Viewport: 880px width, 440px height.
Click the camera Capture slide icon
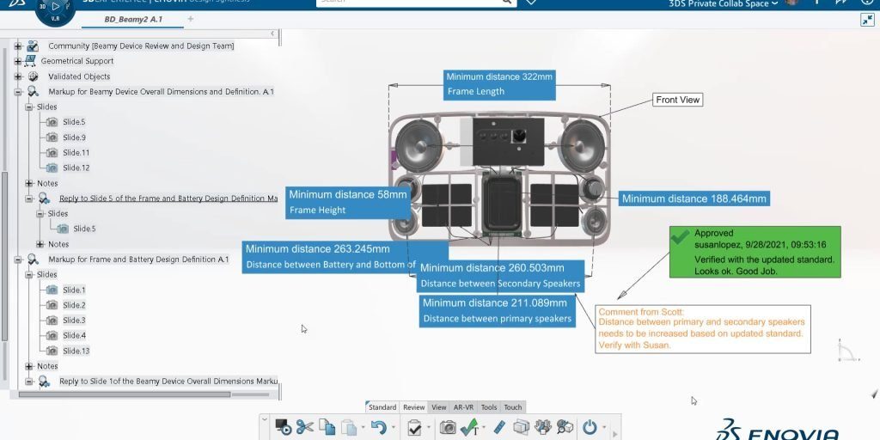pos(448,428)
